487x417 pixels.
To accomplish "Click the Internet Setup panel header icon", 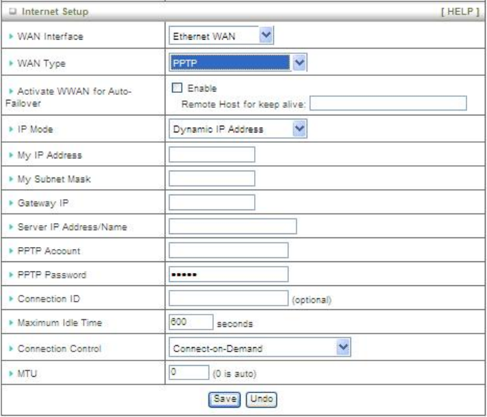I will pyautogui.click(x=11, y=12).
